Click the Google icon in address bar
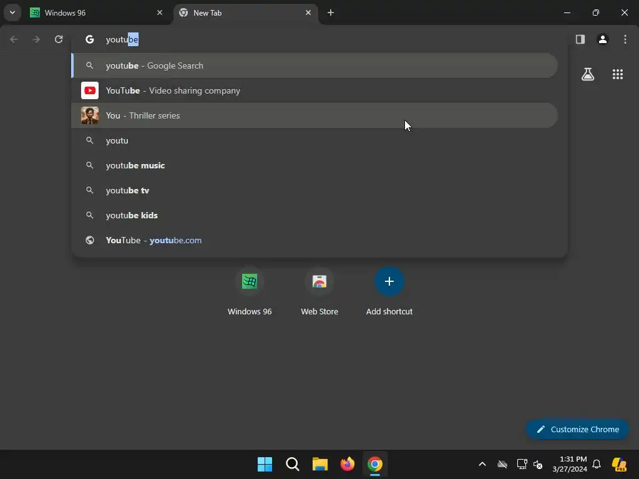639x479 pixels. click(x=90, y=39)
